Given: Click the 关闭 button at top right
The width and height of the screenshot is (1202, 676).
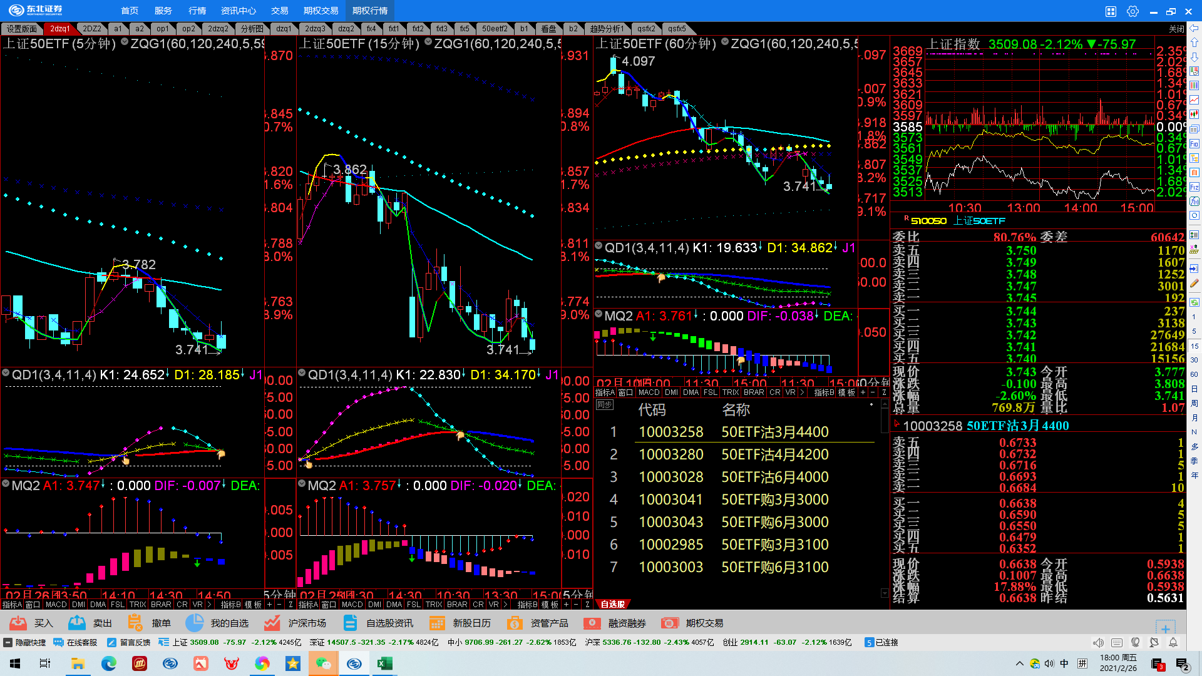Looking at the screenshot, I should point(1176,29).
